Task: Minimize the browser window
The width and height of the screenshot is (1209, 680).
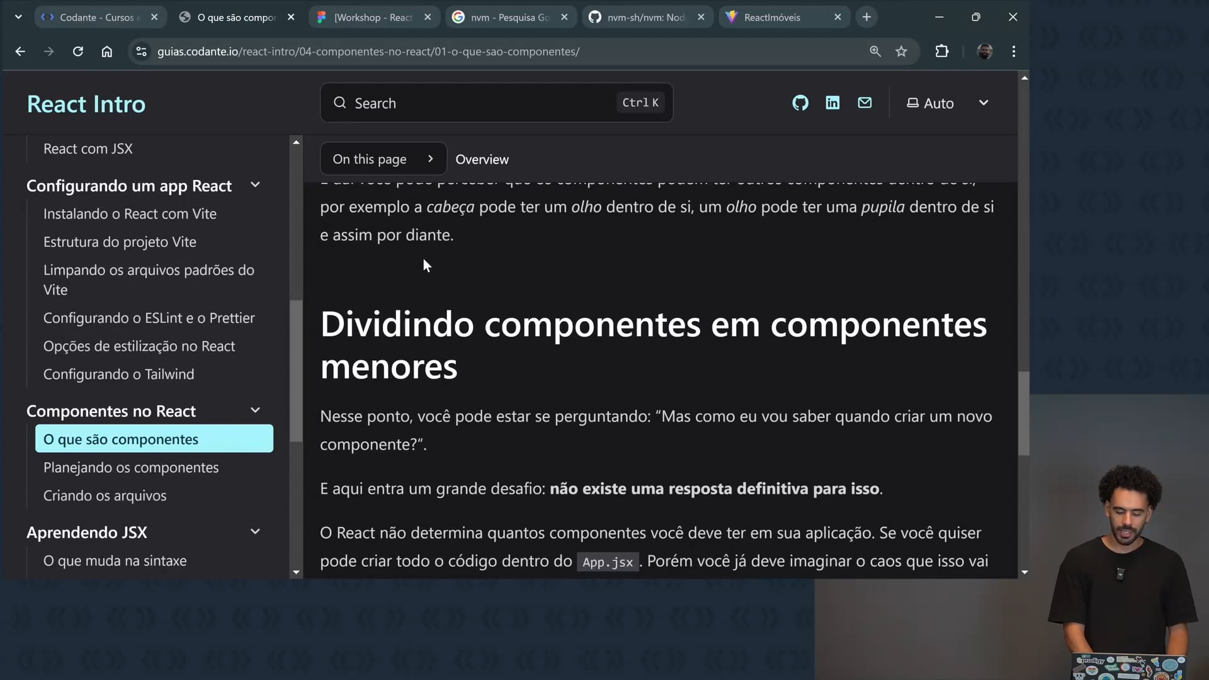Action: coord(939,17)
